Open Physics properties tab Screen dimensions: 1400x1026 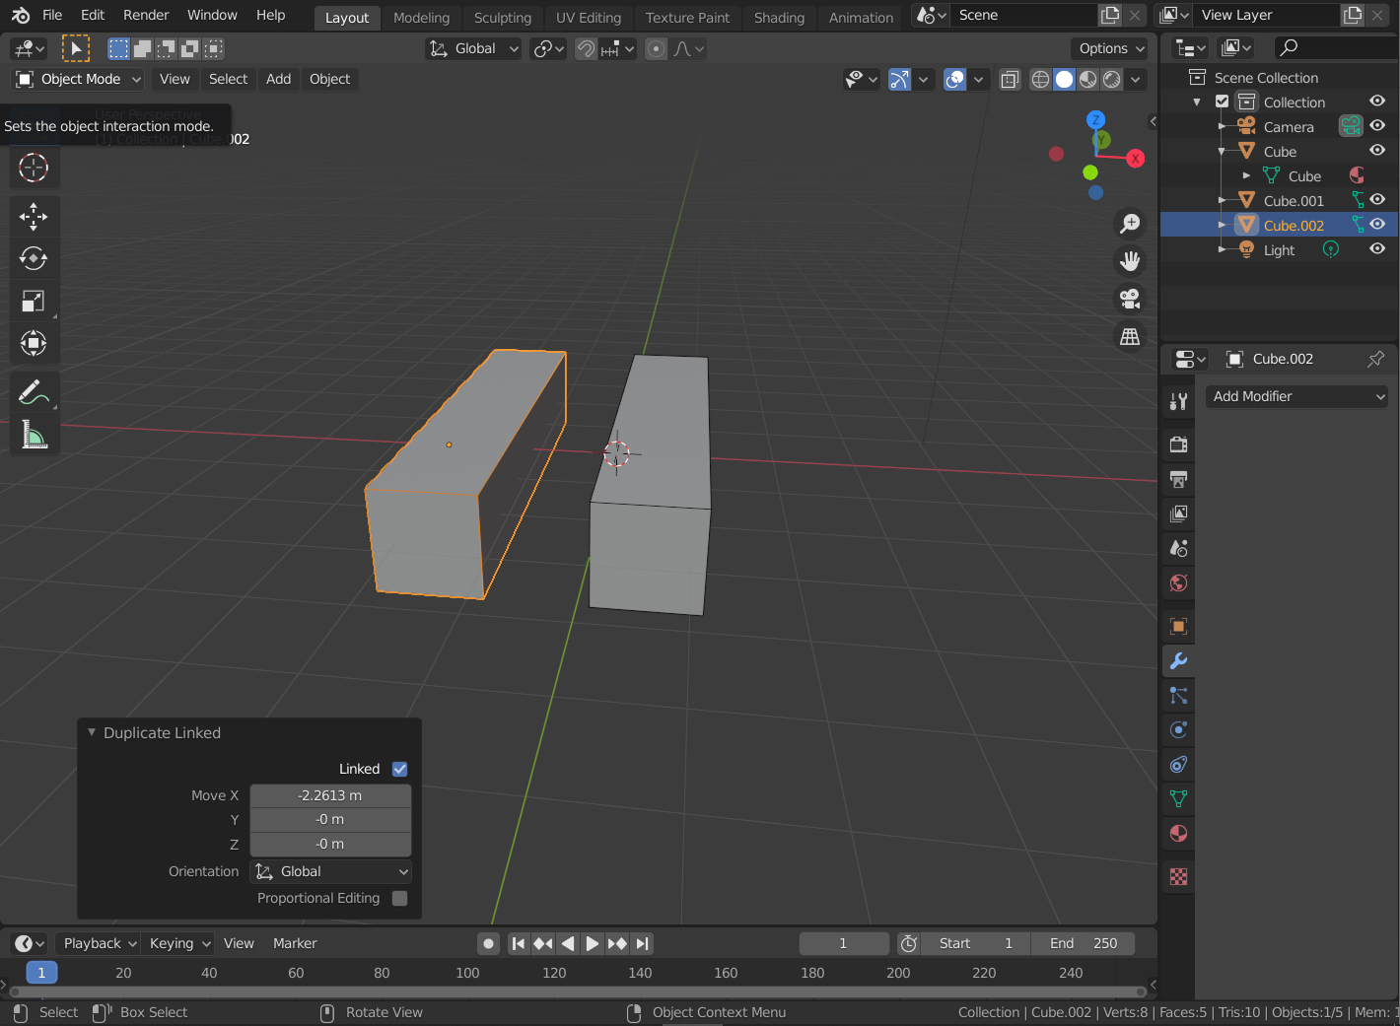pos(1178,730)
